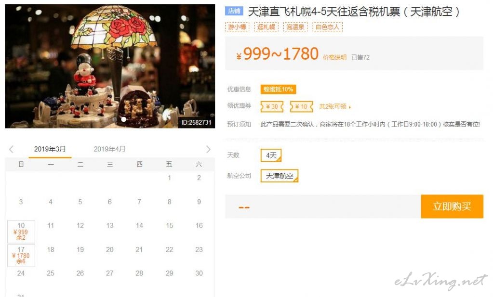
Task: Click the 立即购买 buy now button
Action: (x=452, y=207)
